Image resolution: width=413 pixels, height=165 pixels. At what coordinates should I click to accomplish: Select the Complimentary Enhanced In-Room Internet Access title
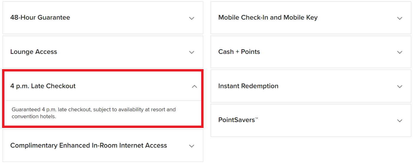click(88, 146)
